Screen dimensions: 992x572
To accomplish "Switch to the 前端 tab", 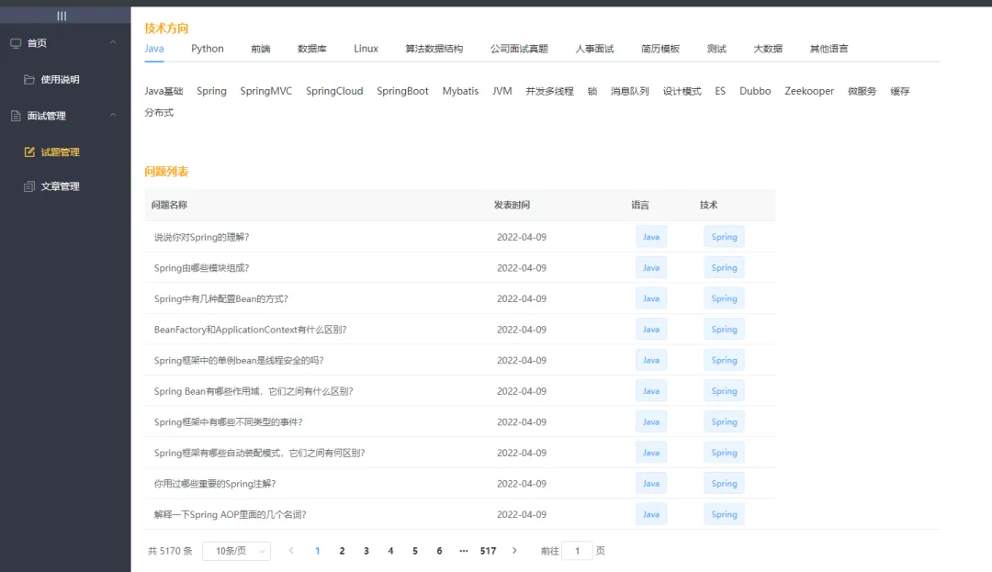I will pyautogui.click(x=261, y=49).
